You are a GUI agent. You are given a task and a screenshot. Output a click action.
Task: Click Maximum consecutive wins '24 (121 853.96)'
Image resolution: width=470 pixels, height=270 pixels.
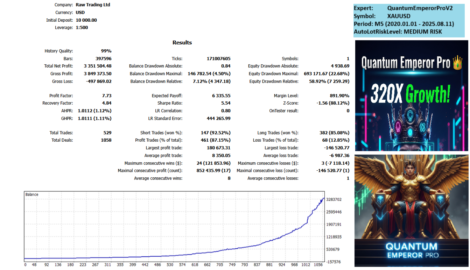coord(213,163)
